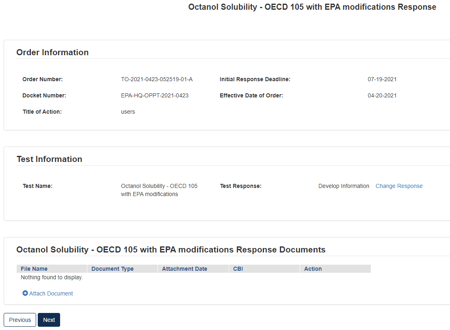Click the plus icon beside Attach Document
Viewport: 450px width, 330px height.
point(25,293)
